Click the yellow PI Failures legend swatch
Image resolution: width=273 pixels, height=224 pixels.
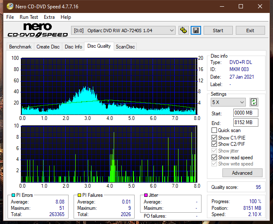click(80, 195)
